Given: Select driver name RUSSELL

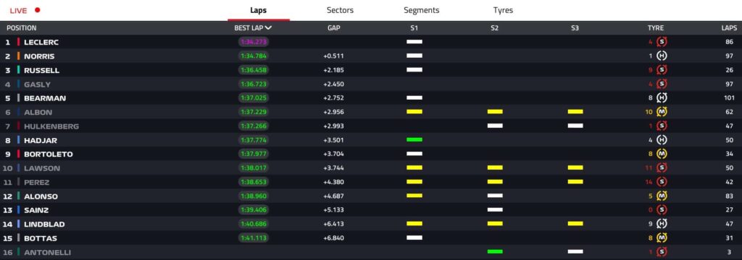Looking at the screenshot, I should (x=41, y=70).
